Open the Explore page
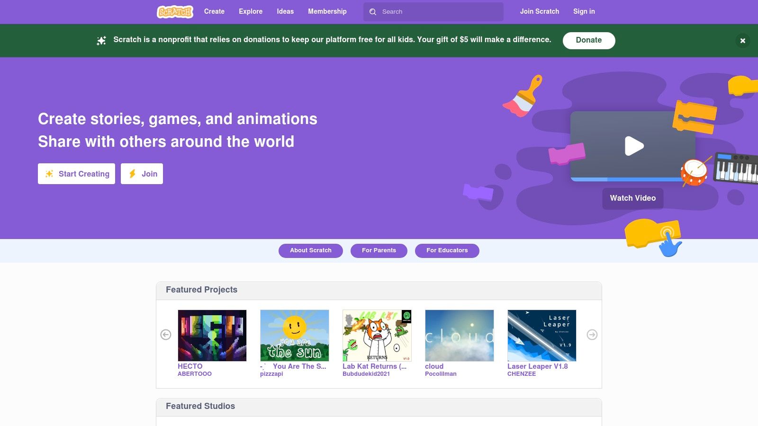 point(251,11)
